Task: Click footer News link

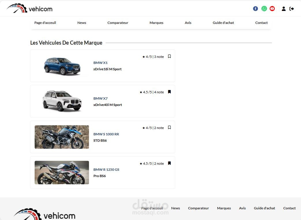Action: tap(175, 208)
